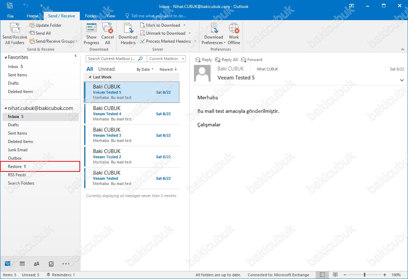Open the Tasks view icon
The height and width of the screenshot is (279, 408).
[x=51, y=264]
